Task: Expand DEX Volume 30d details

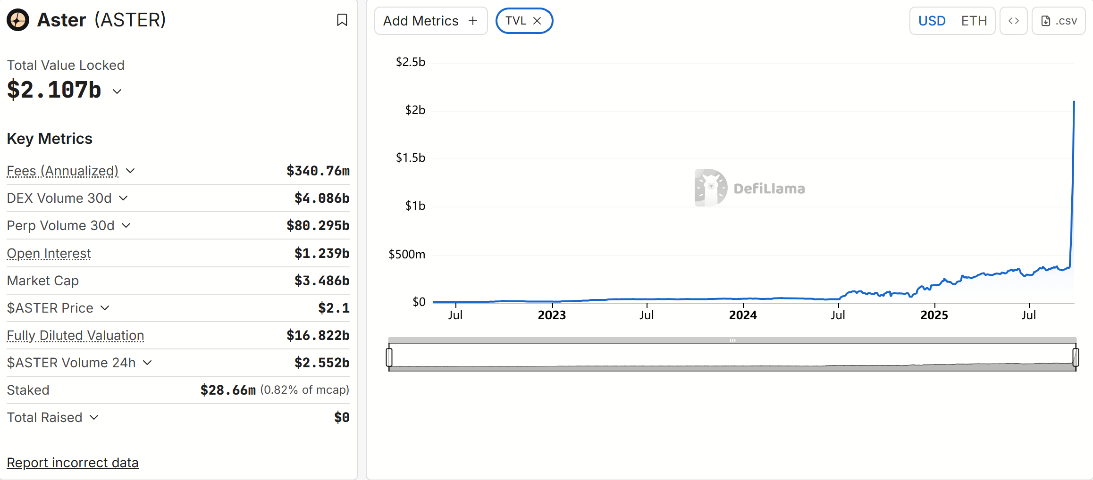Action: [123, 198]
